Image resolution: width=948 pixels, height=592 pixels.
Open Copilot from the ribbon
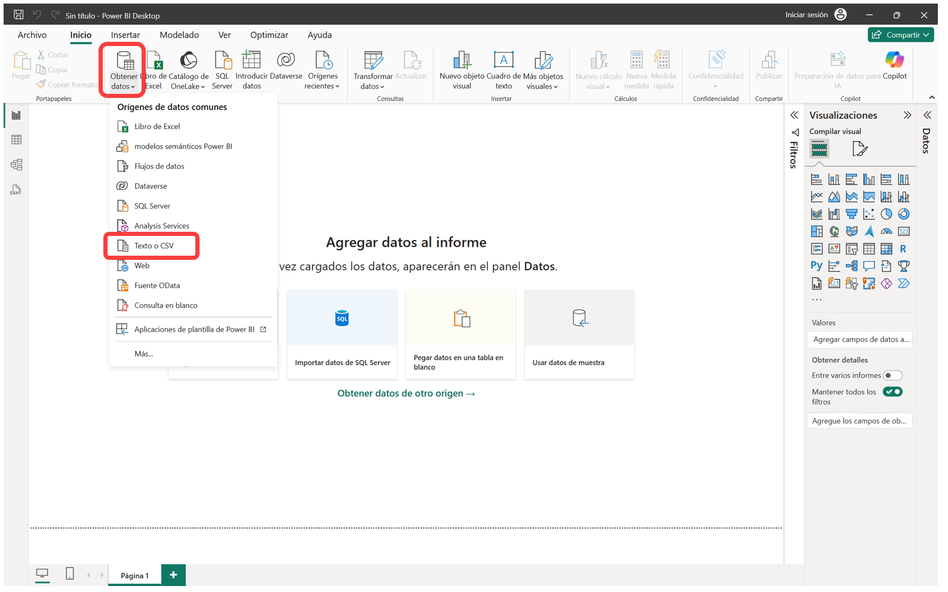click(x=894, y=66)
